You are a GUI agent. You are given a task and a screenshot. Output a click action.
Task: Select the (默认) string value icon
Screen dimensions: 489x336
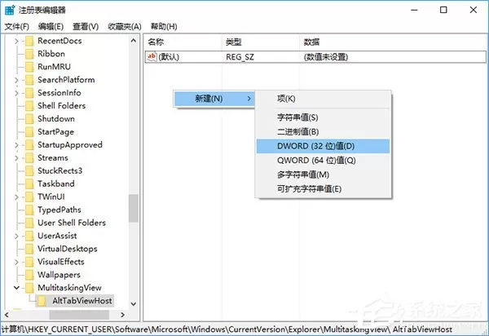pos(152,56)
